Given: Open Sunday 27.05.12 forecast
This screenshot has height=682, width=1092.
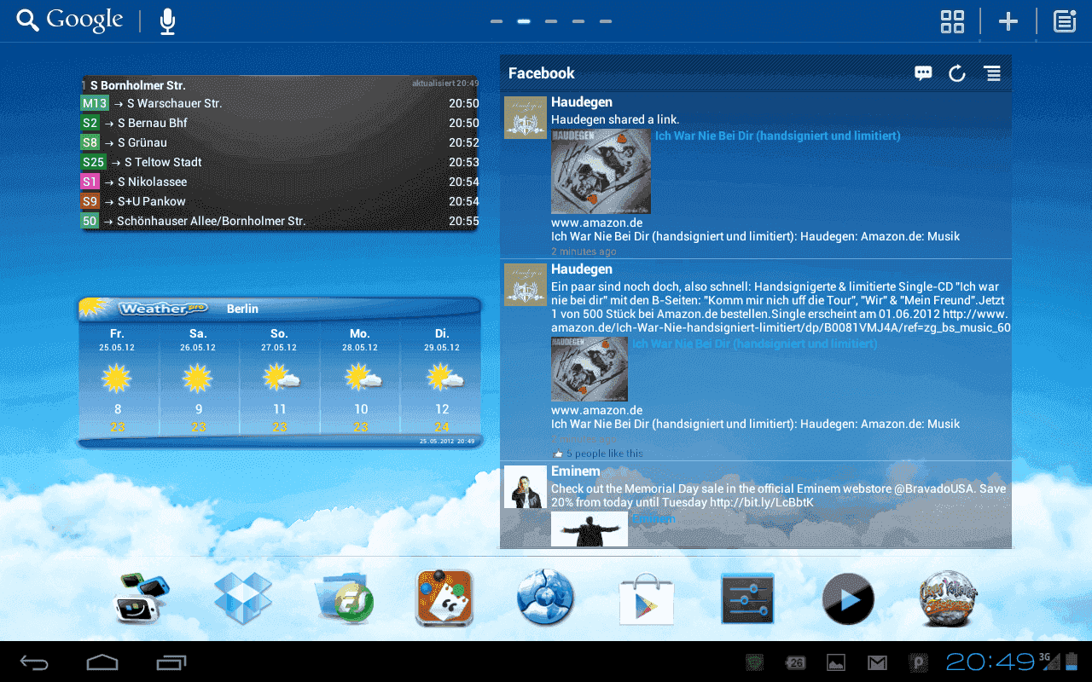Looking at the screenshot, I should point(280,380).
